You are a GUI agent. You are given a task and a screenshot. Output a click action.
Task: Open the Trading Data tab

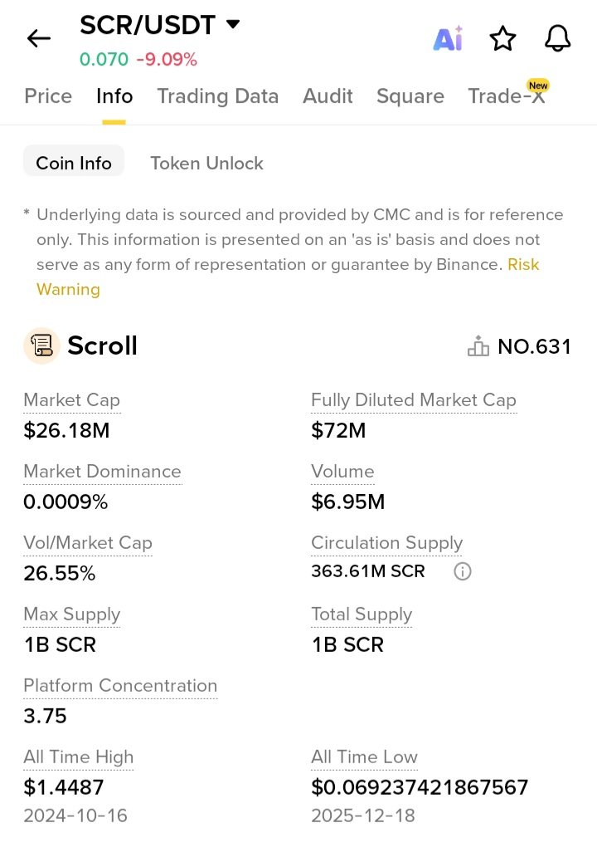pos(218,96)
